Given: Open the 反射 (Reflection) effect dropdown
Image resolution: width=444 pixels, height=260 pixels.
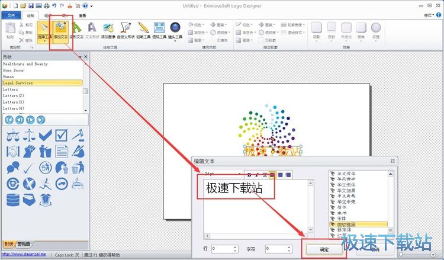Looking at the screenshot, I should [332, 32].
